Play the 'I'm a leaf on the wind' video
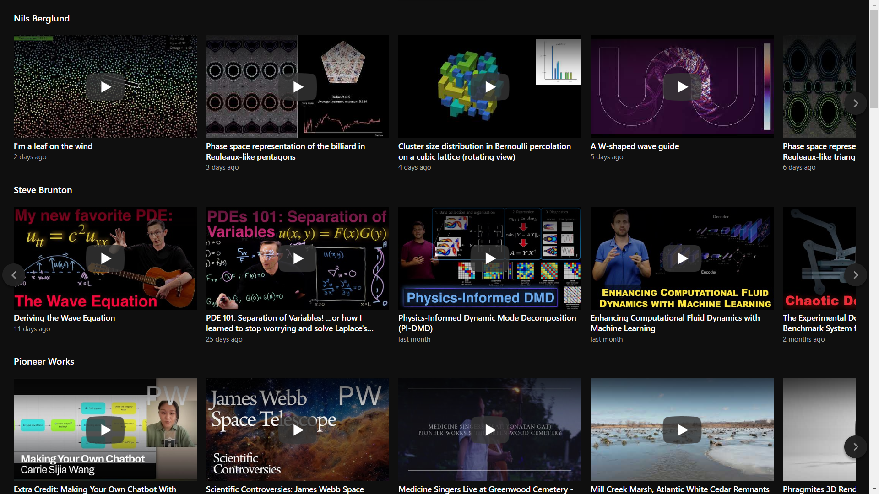Image resolution: width=879 pixels, height=494 pixels. (105, 87)
